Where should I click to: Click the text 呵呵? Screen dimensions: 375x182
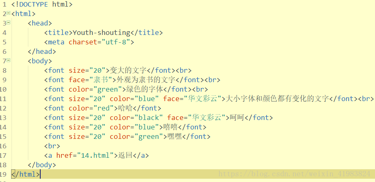point(237,117)
